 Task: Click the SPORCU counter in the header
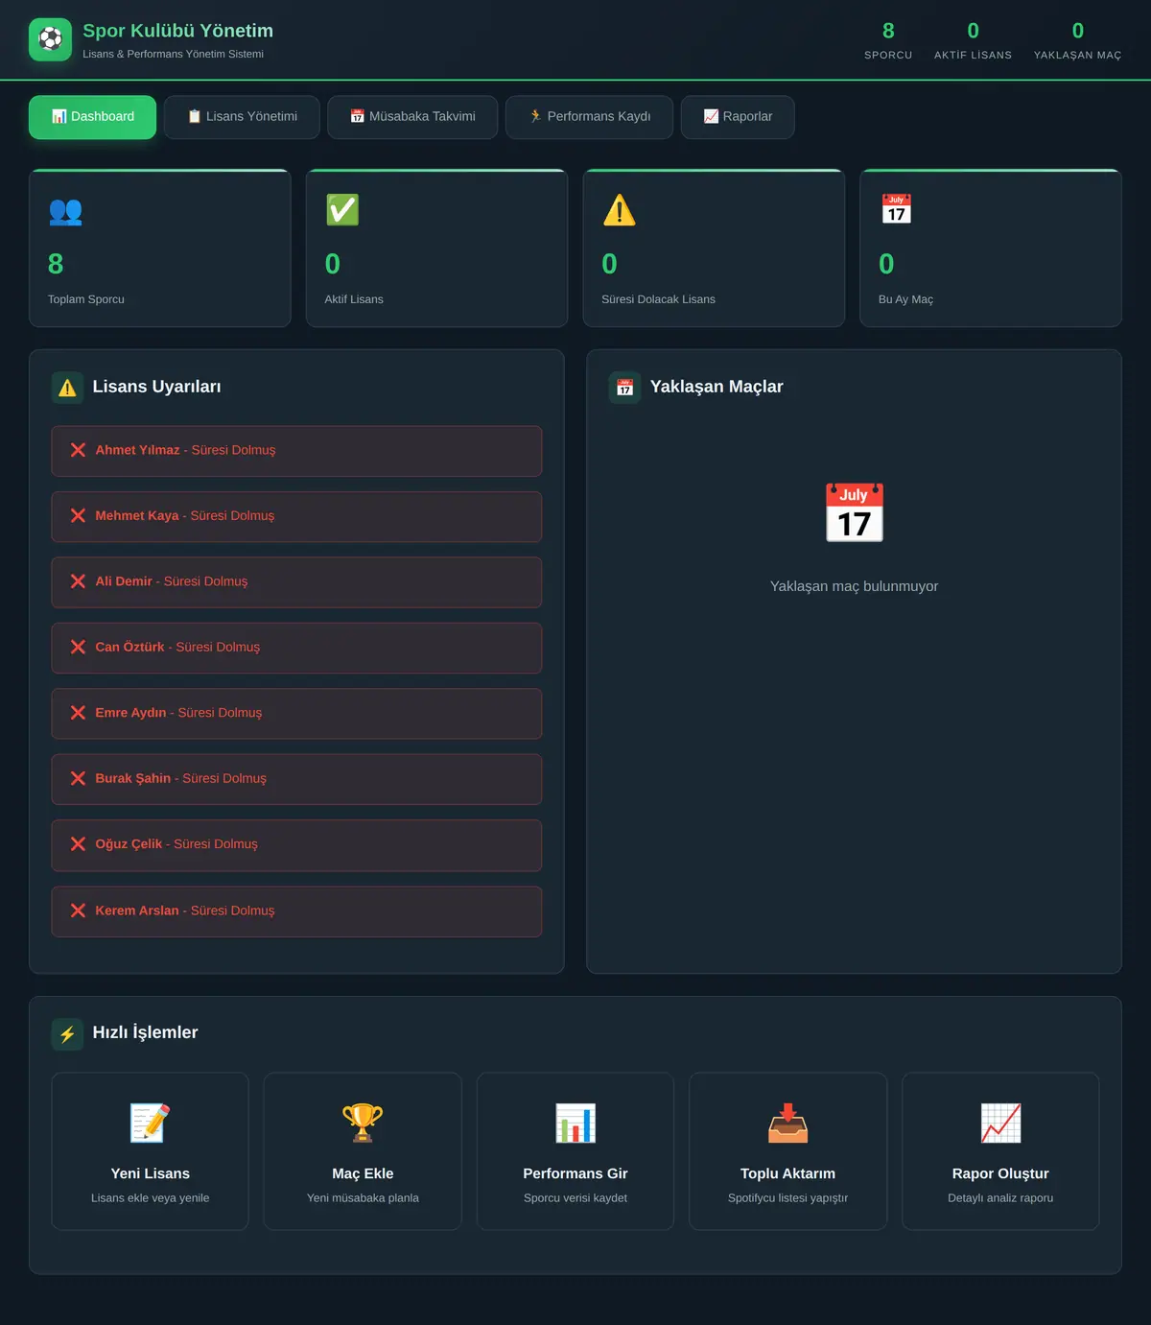888,40
